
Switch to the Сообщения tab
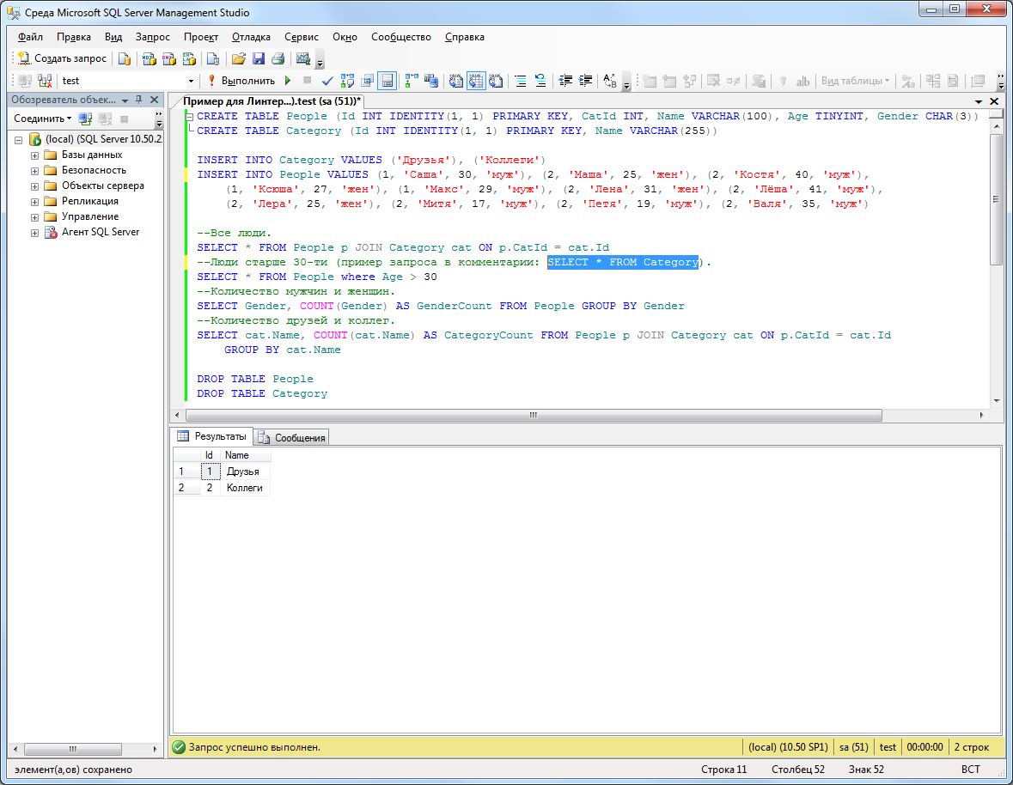[291, 438]
